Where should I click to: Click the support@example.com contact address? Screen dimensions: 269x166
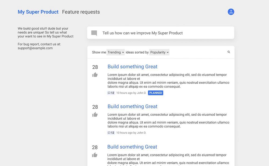pyautogui.click(x=35, y=48)
